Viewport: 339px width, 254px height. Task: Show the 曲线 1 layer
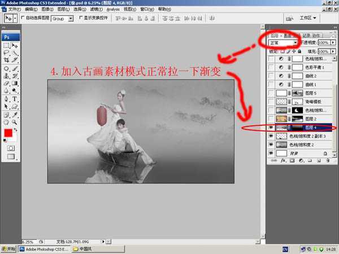click(271, 85)
